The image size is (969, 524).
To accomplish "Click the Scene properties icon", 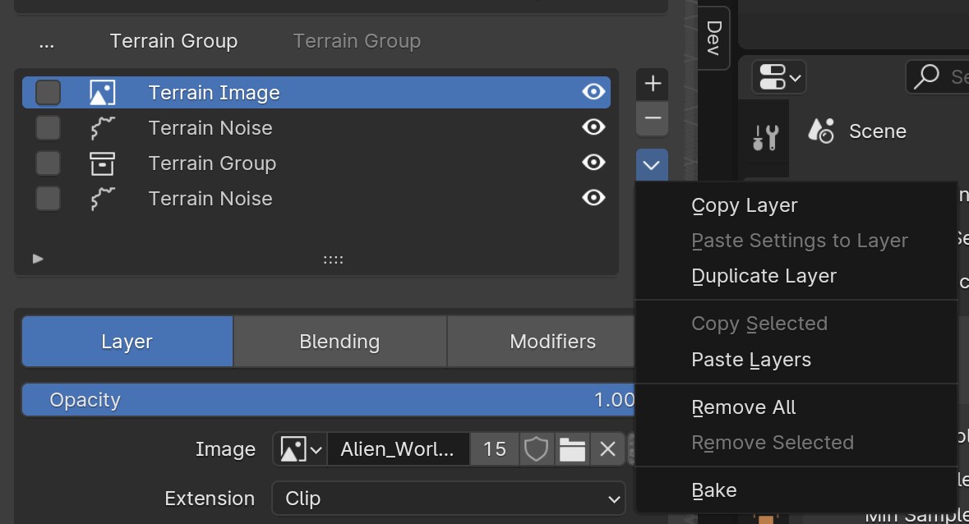I will tap(821, 131).
